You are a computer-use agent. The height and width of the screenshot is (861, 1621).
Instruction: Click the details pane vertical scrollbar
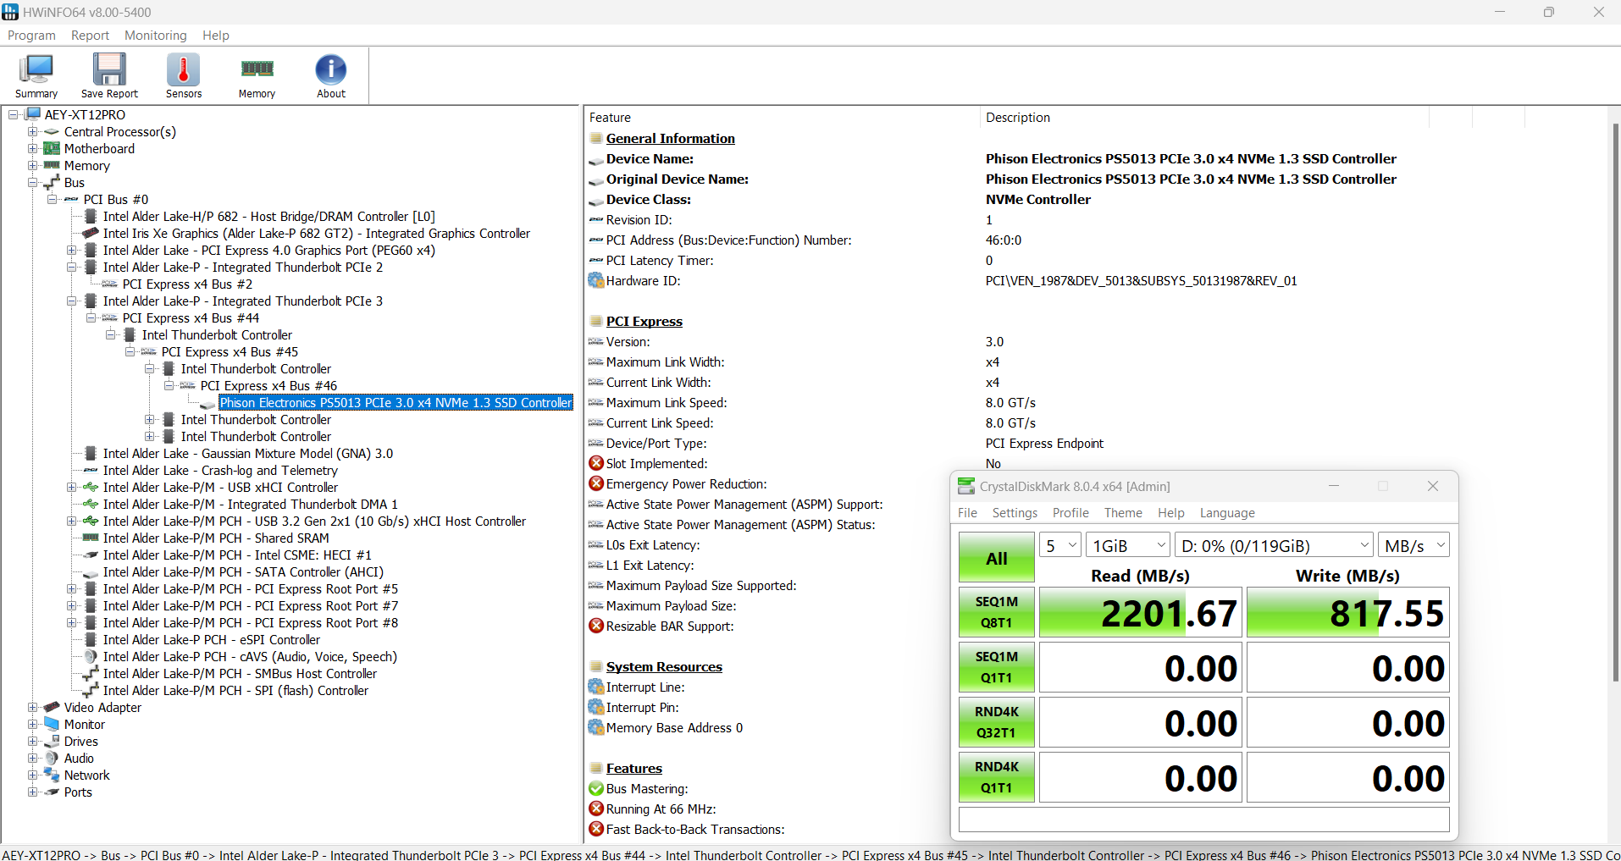(1615, 402)
